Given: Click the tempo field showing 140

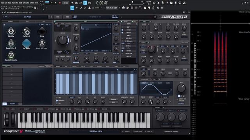Looking at the screenshot, I should coord(65,3).
